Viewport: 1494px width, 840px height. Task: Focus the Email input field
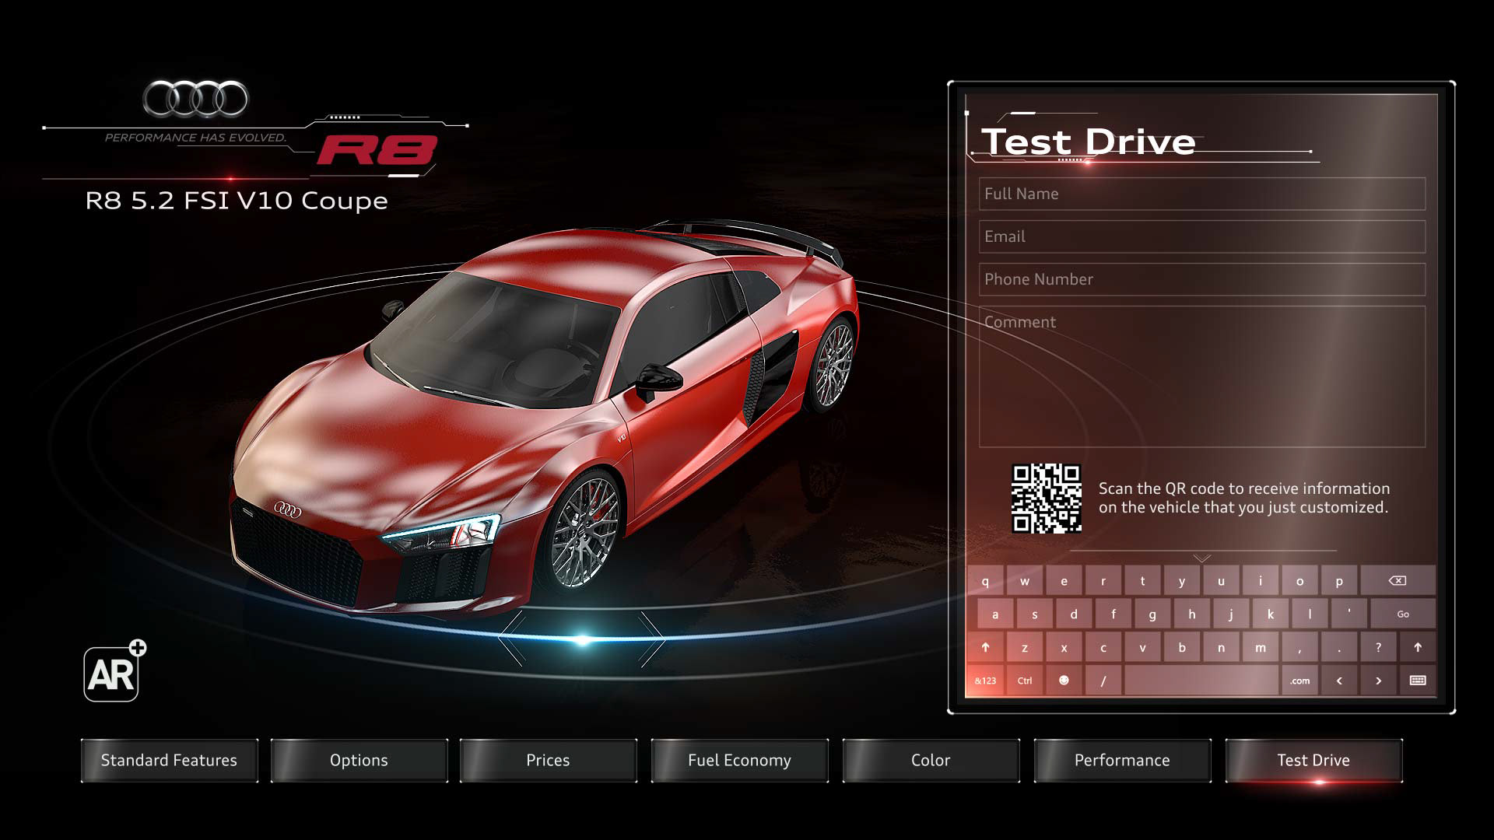1202,236
